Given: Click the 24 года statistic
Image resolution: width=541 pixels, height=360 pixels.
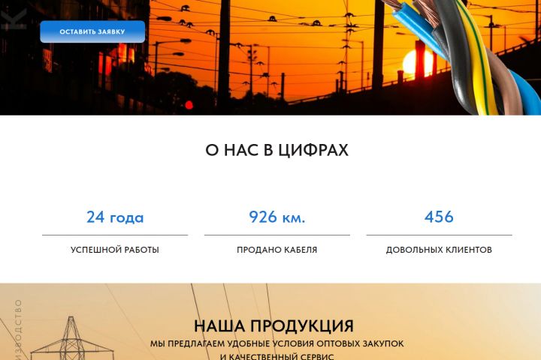Looking at the screenshot, I should click(x=115, y=217).
